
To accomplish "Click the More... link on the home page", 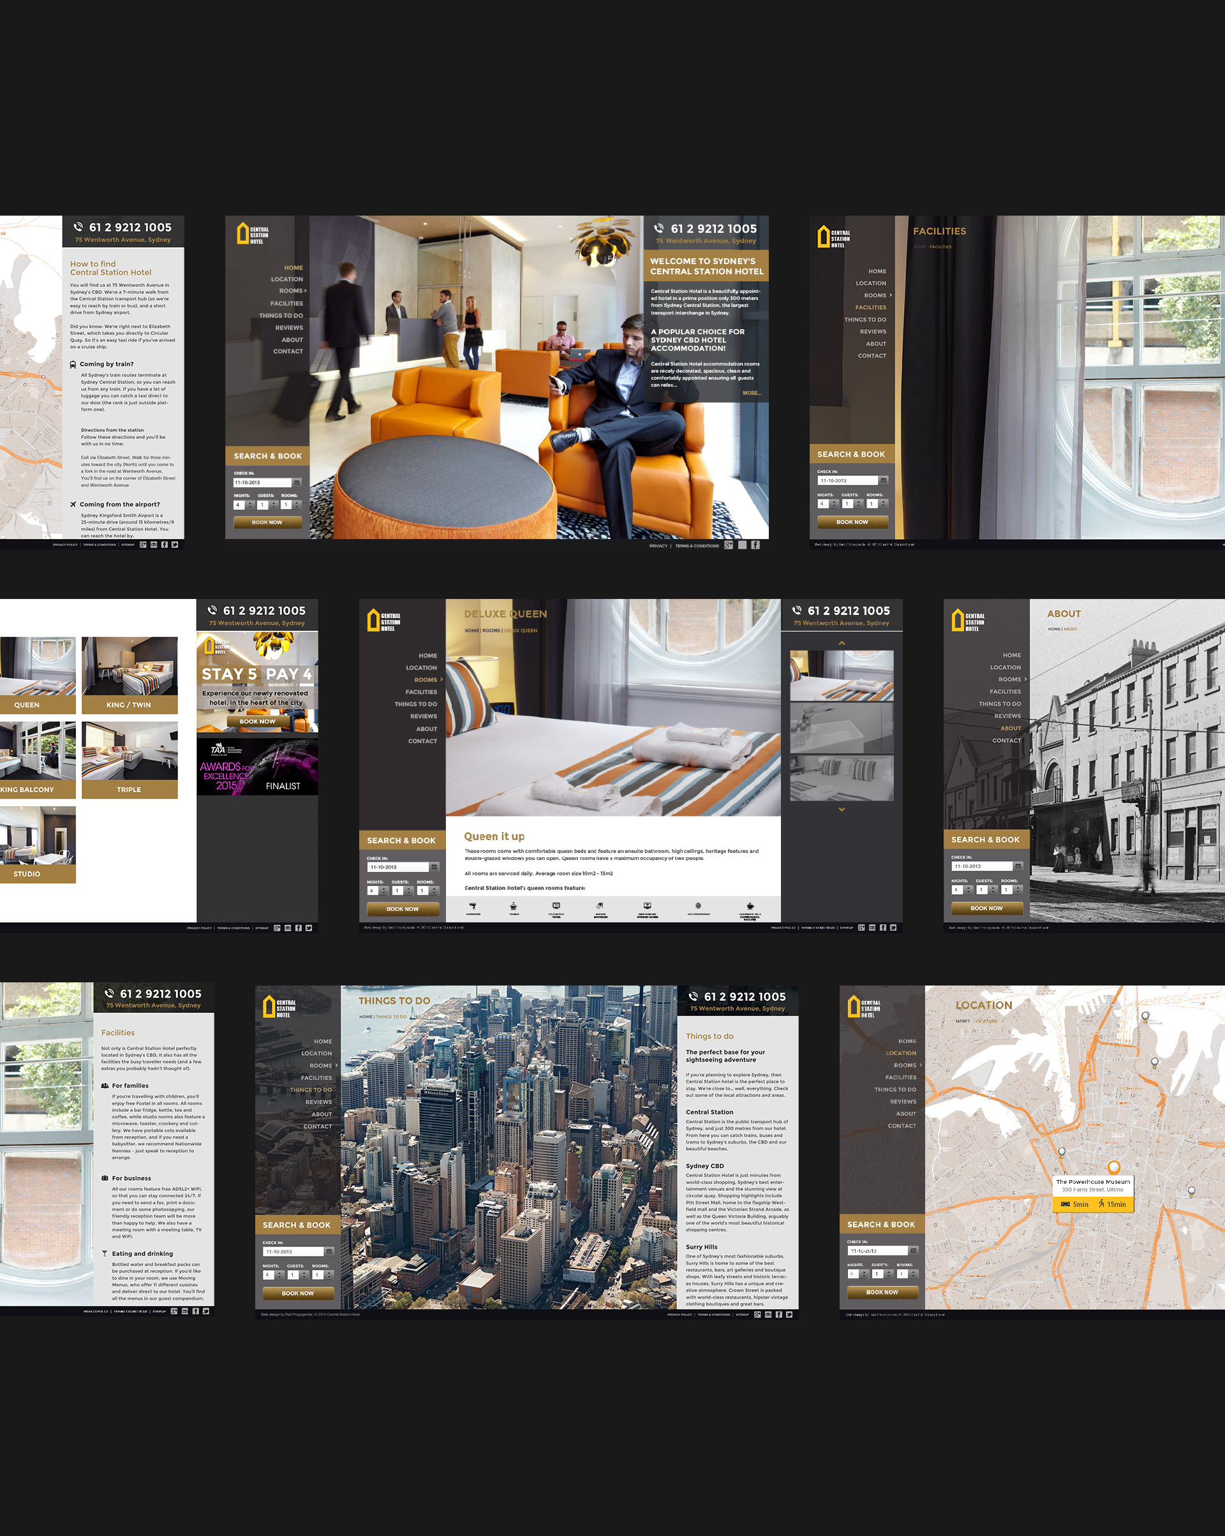I will [752, 394].
